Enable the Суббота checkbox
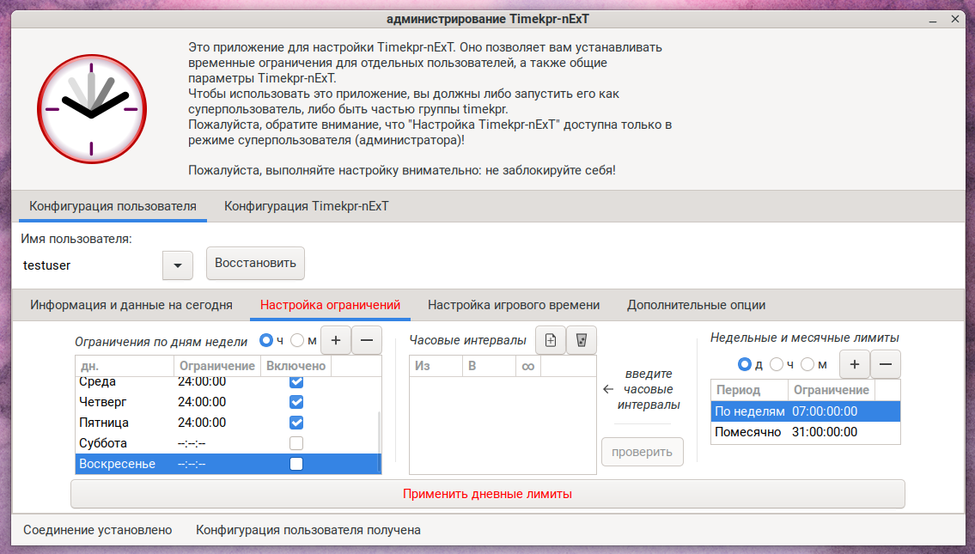 point(296,443)
